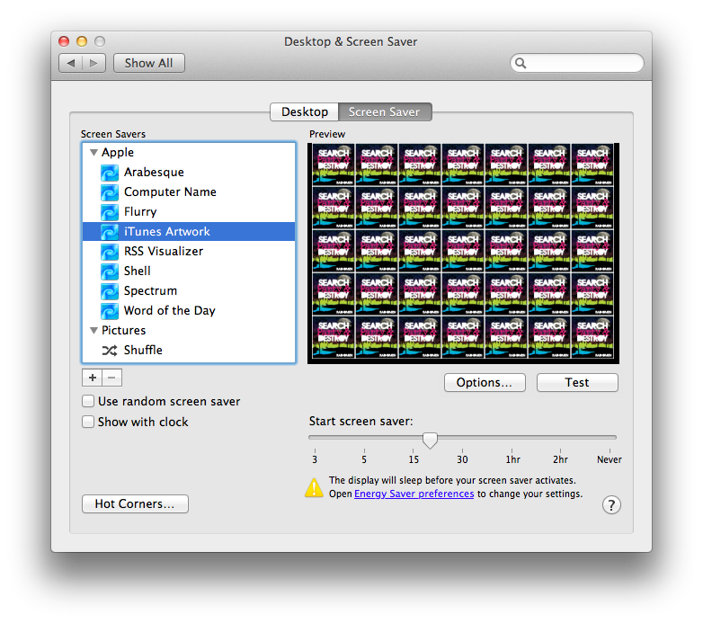Switch to the Desktop tab

click(305, 112)
